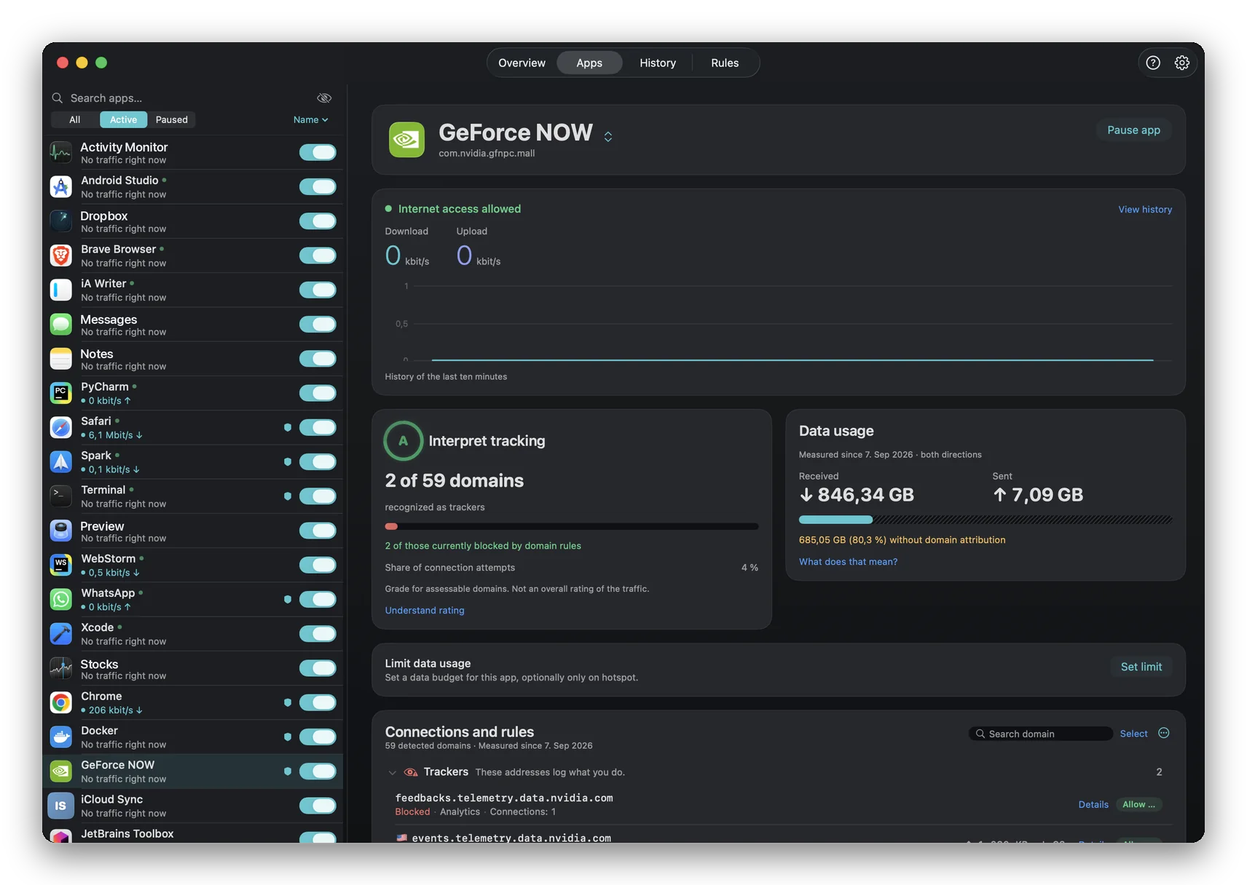1247x885 pixels.
Task: Open the more options circle icon next to Select
Action: (1164, 733)
